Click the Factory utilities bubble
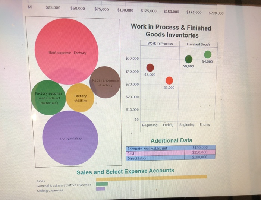This screenshot has height=200, width=261. [x=80, y=98]
